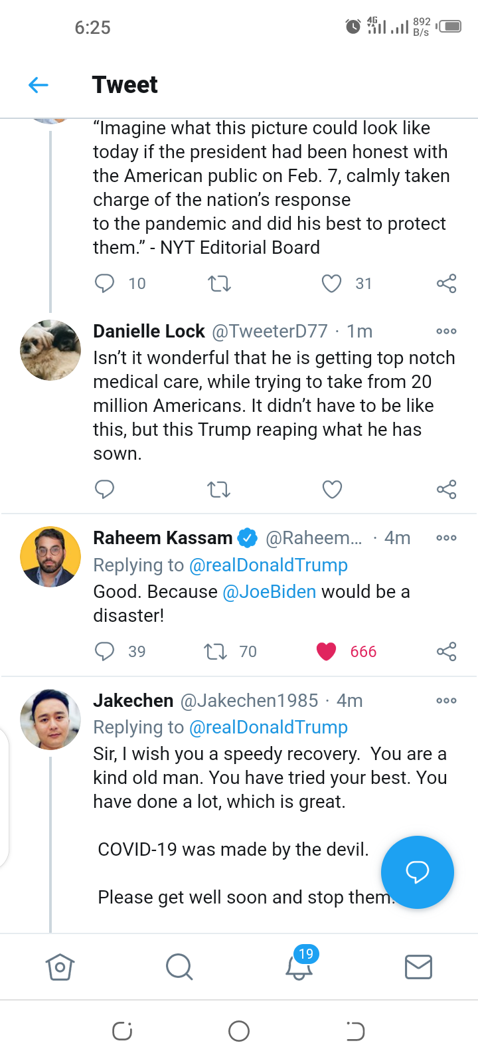478x1063 pixels.
Task: Open Raheem Kassam's profile picture
Action: (50, 557)
